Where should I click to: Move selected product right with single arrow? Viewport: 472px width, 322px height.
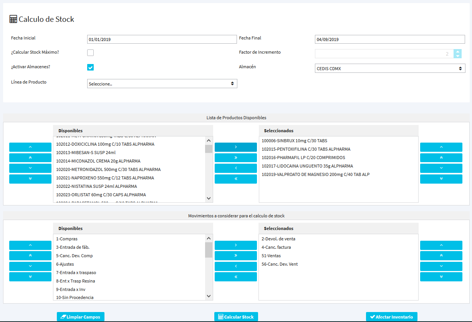click(x=235, y=147)
